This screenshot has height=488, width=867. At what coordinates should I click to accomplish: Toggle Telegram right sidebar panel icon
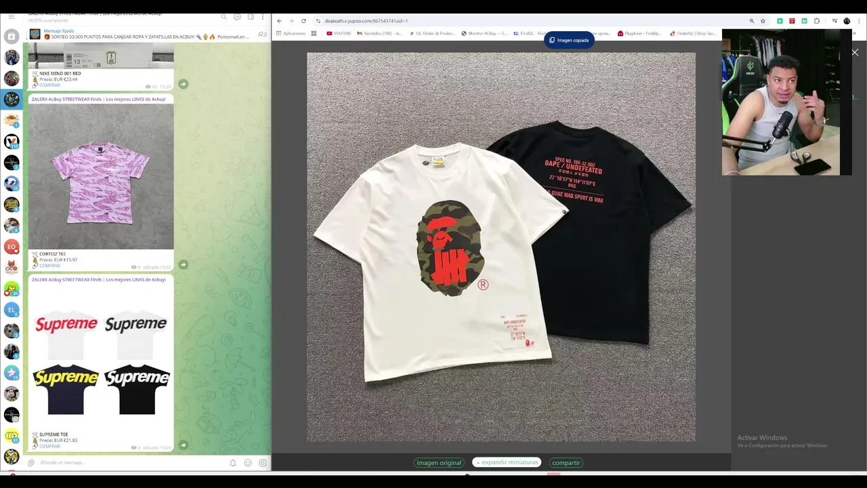251,16
